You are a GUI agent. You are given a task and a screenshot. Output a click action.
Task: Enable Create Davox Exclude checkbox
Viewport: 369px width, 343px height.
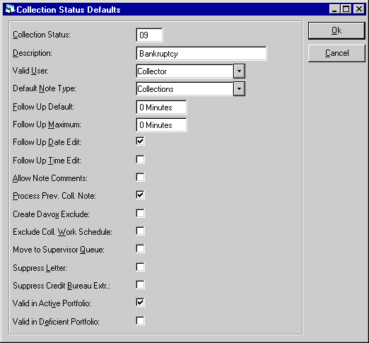tap(140, 214)
